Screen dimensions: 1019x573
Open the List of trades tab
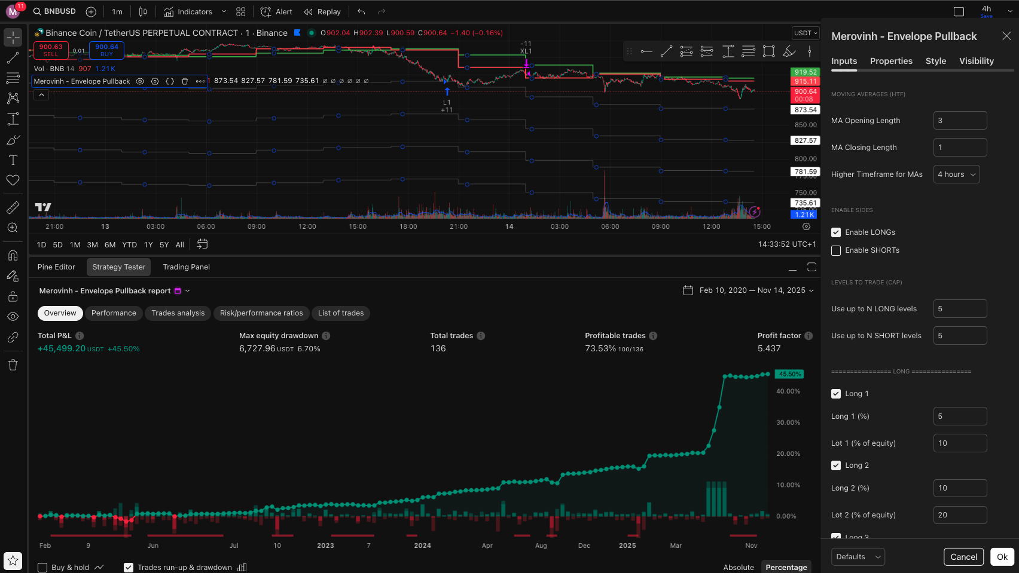(341, 313)
